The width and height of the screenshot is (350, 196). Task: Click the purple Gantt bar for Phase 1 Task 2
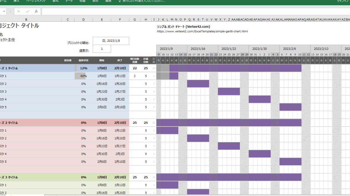198,84
